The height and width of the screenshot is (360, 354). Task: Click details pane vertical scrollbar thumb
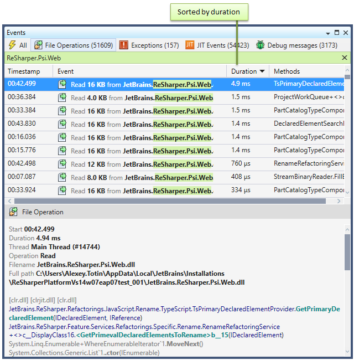347,252
